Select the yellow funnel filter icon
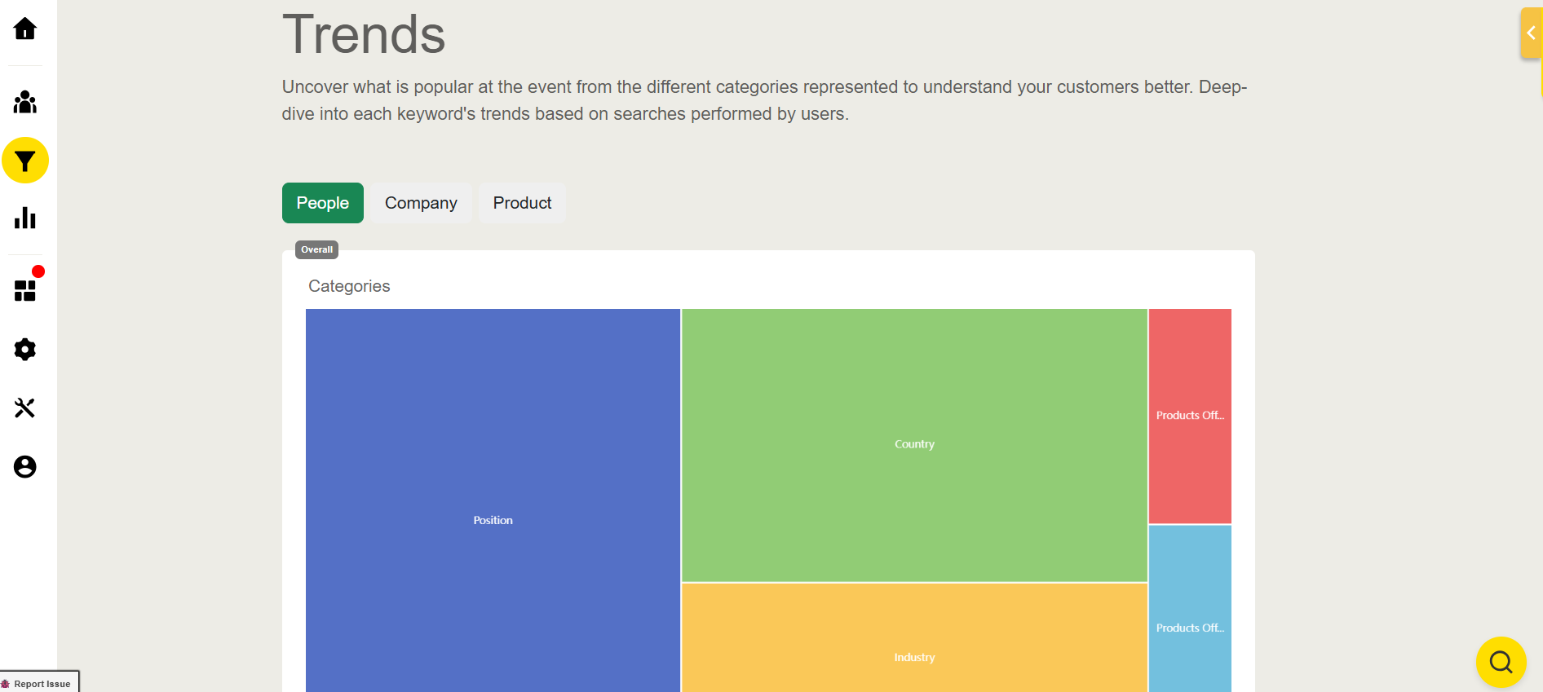The width and height of the screenshot is (1543, 692). click(x=25, y=161)
